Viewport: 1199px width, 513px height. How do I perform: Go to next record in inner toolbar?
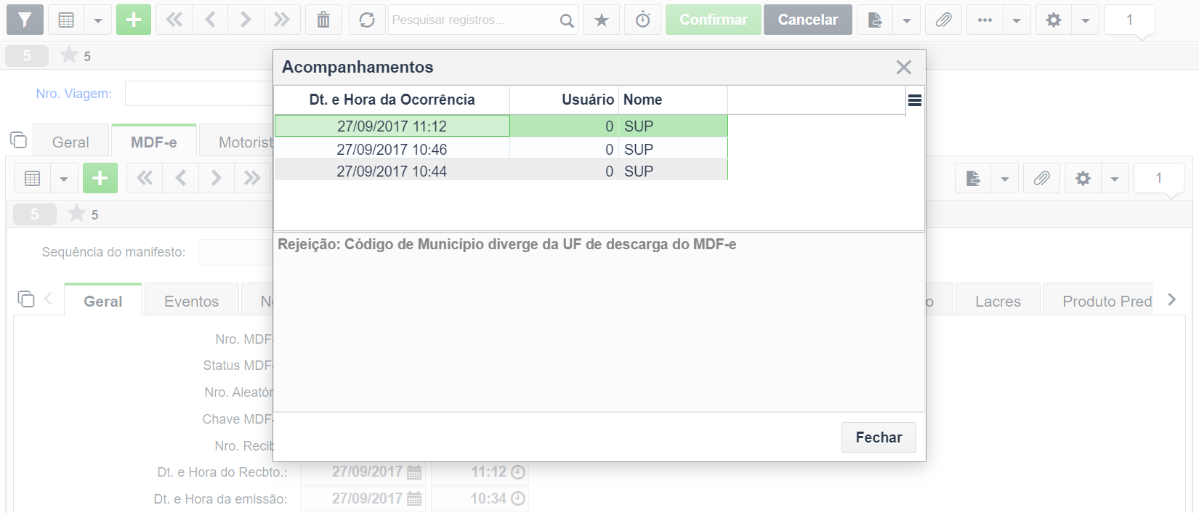216,178
